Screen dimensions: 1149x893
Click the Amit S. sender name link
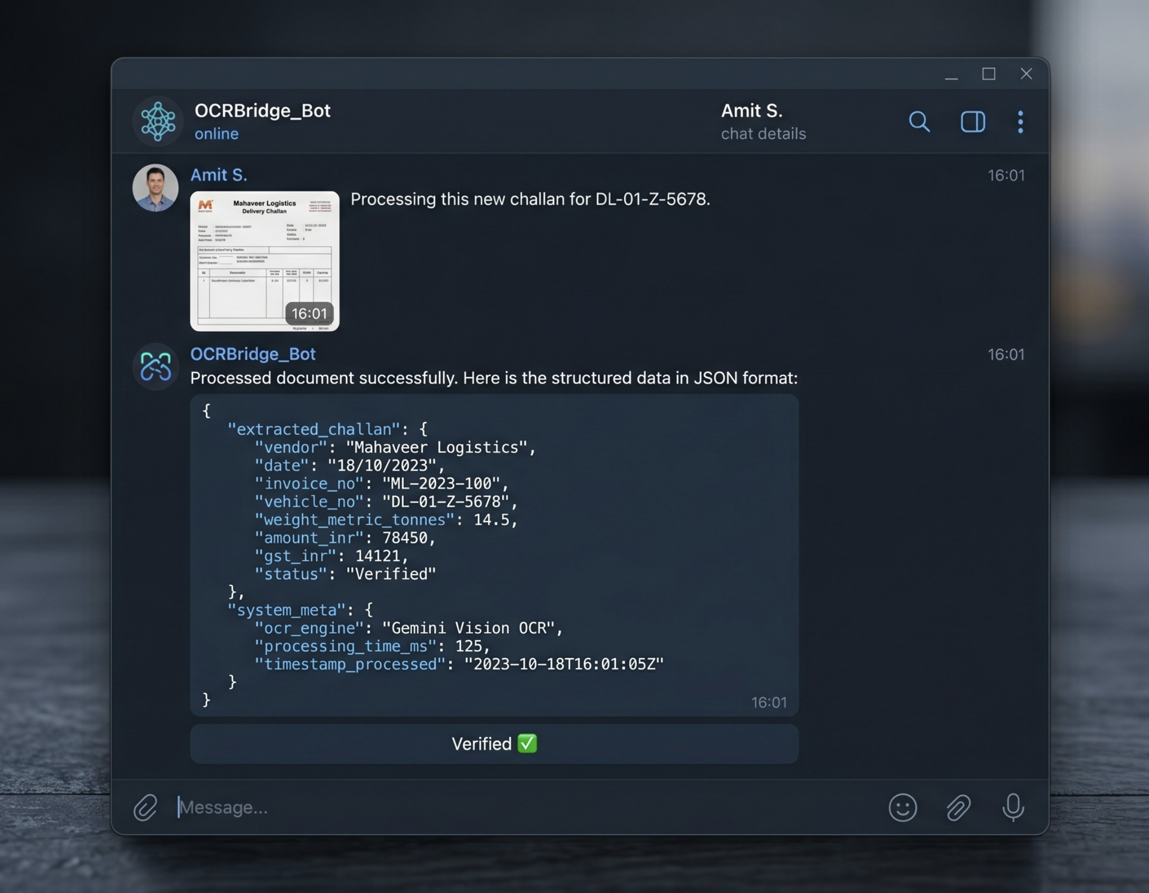[219, 175]
